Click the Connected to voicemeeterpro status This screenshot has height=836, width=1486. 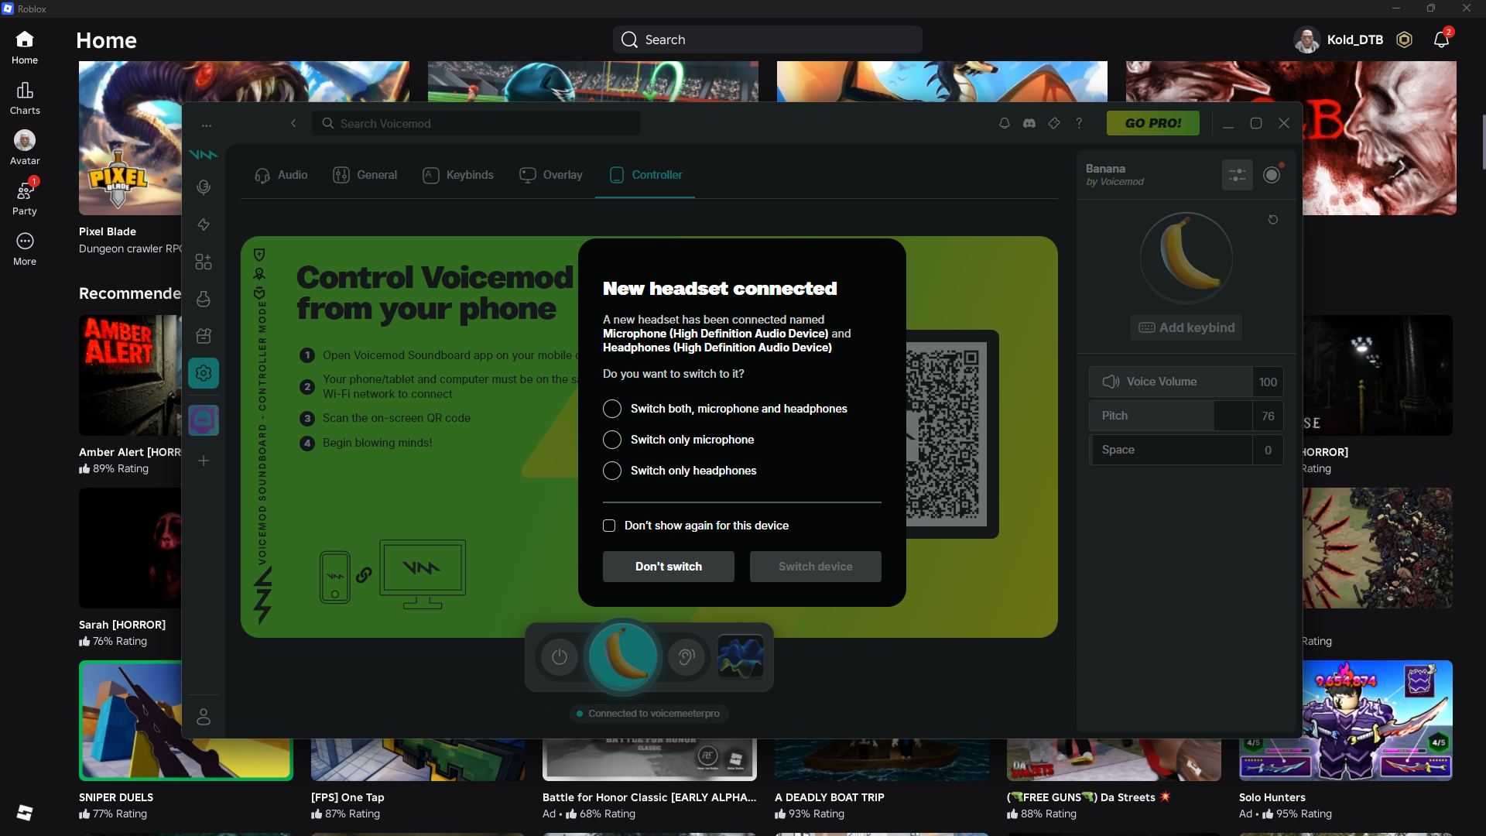click(x=649, y=714)
